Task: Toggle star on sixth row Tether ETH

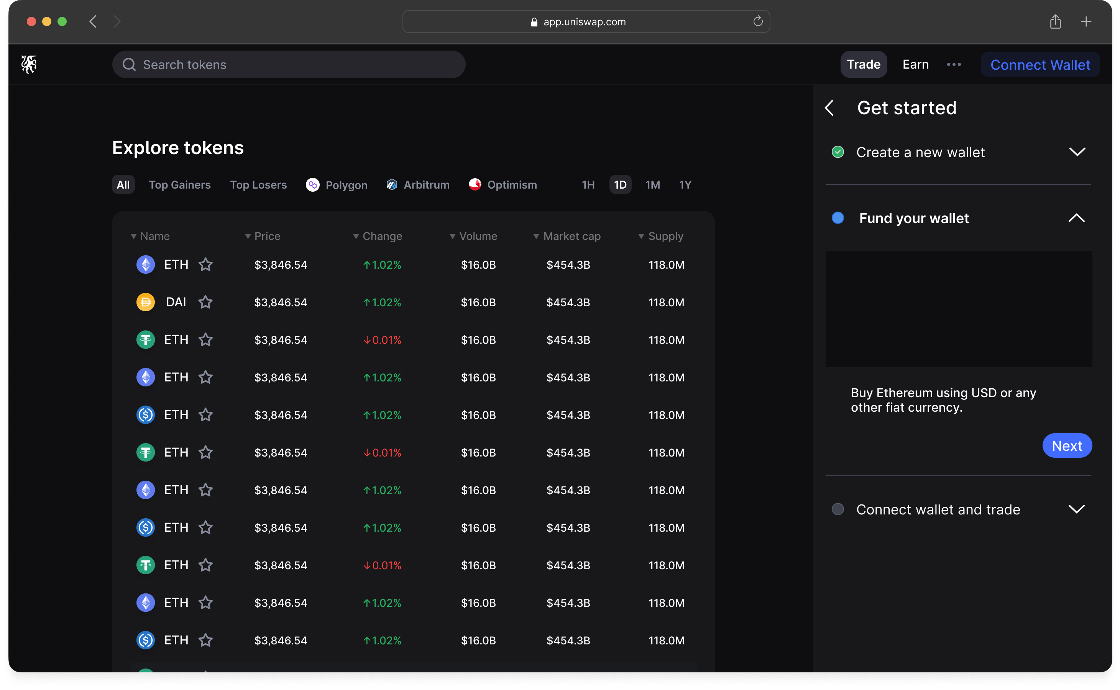Action: (x=206, y=452)
